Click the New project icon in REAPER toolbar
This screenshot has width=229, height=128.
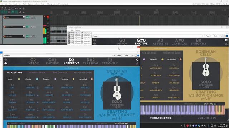coord(2,9)
